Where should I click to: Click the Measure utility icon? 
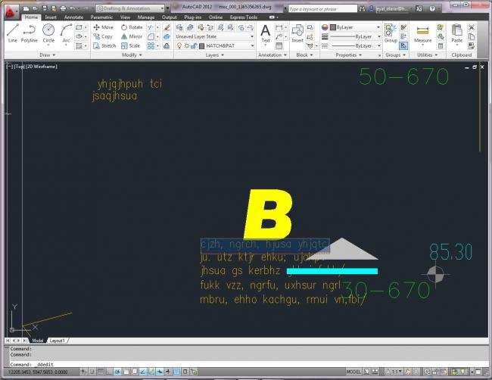pyautogui.click(x=422, y=33)
